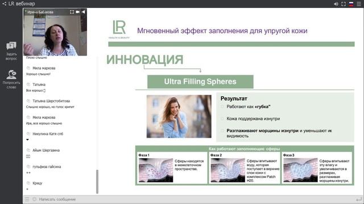Click the Результат heading
Image resolution: width=364 pixels, height=204 pixels.
[x=234, y=99]
